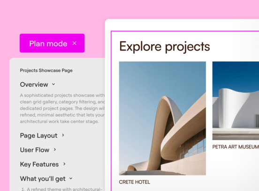Click the Projects Showcase Page title
The height and width of the screenshot is (191, 259).
pyautogui.click(x=46, y=70)
